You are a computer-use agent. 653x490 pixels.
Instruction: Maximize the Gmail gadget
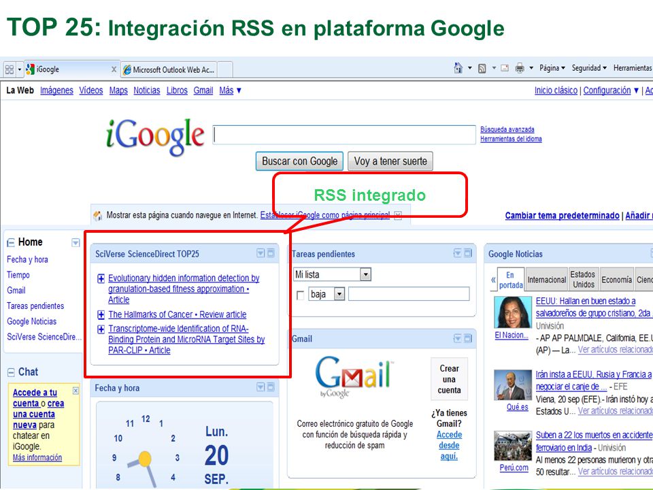click(468, 338)
